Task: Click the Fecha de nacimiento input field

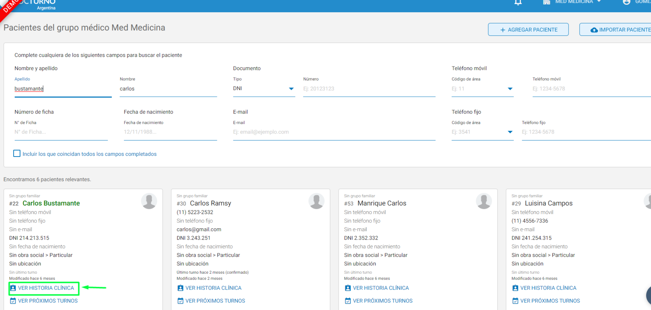Action: point(170,132)
